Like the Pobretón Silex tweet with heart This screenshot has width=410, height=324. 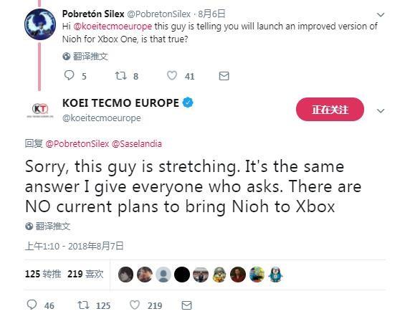pyautogui.click(x=172, y=76)
